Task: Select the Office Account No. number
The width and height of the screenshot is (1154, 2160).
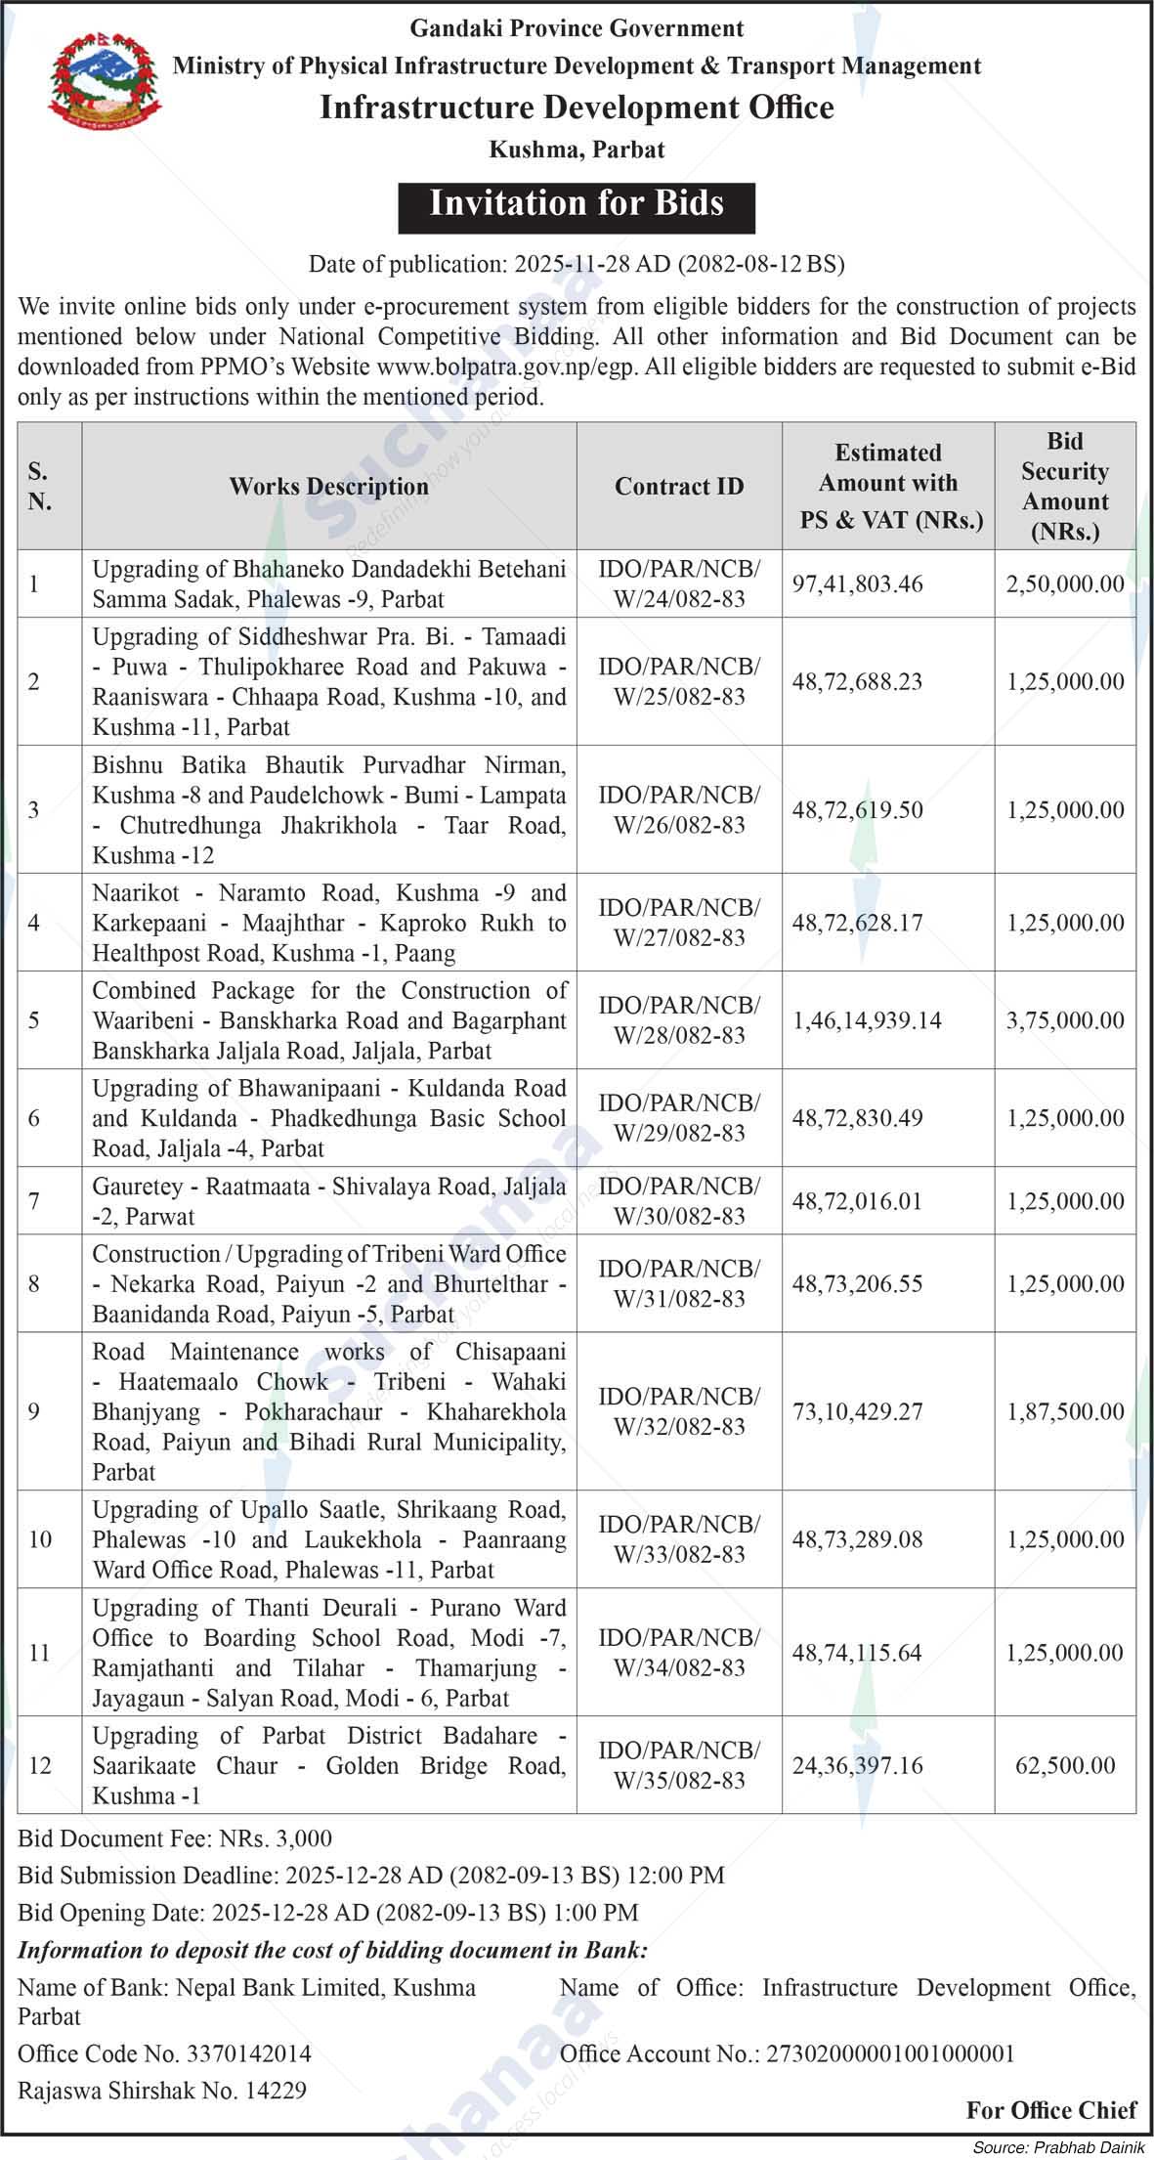Action: tap(876, 2053)
